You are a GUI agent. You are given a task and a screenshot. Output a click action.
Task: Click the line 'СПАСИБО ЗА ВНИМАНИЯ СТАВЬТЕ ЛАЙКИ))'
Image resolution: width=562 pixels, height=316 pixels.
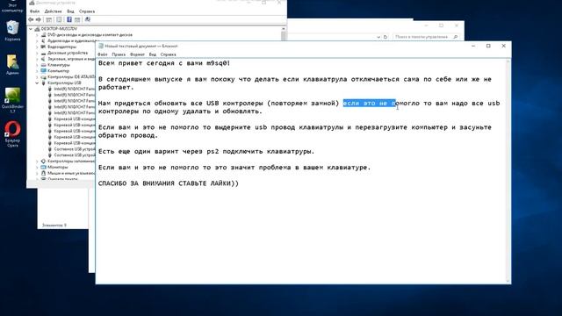(169, 183)
